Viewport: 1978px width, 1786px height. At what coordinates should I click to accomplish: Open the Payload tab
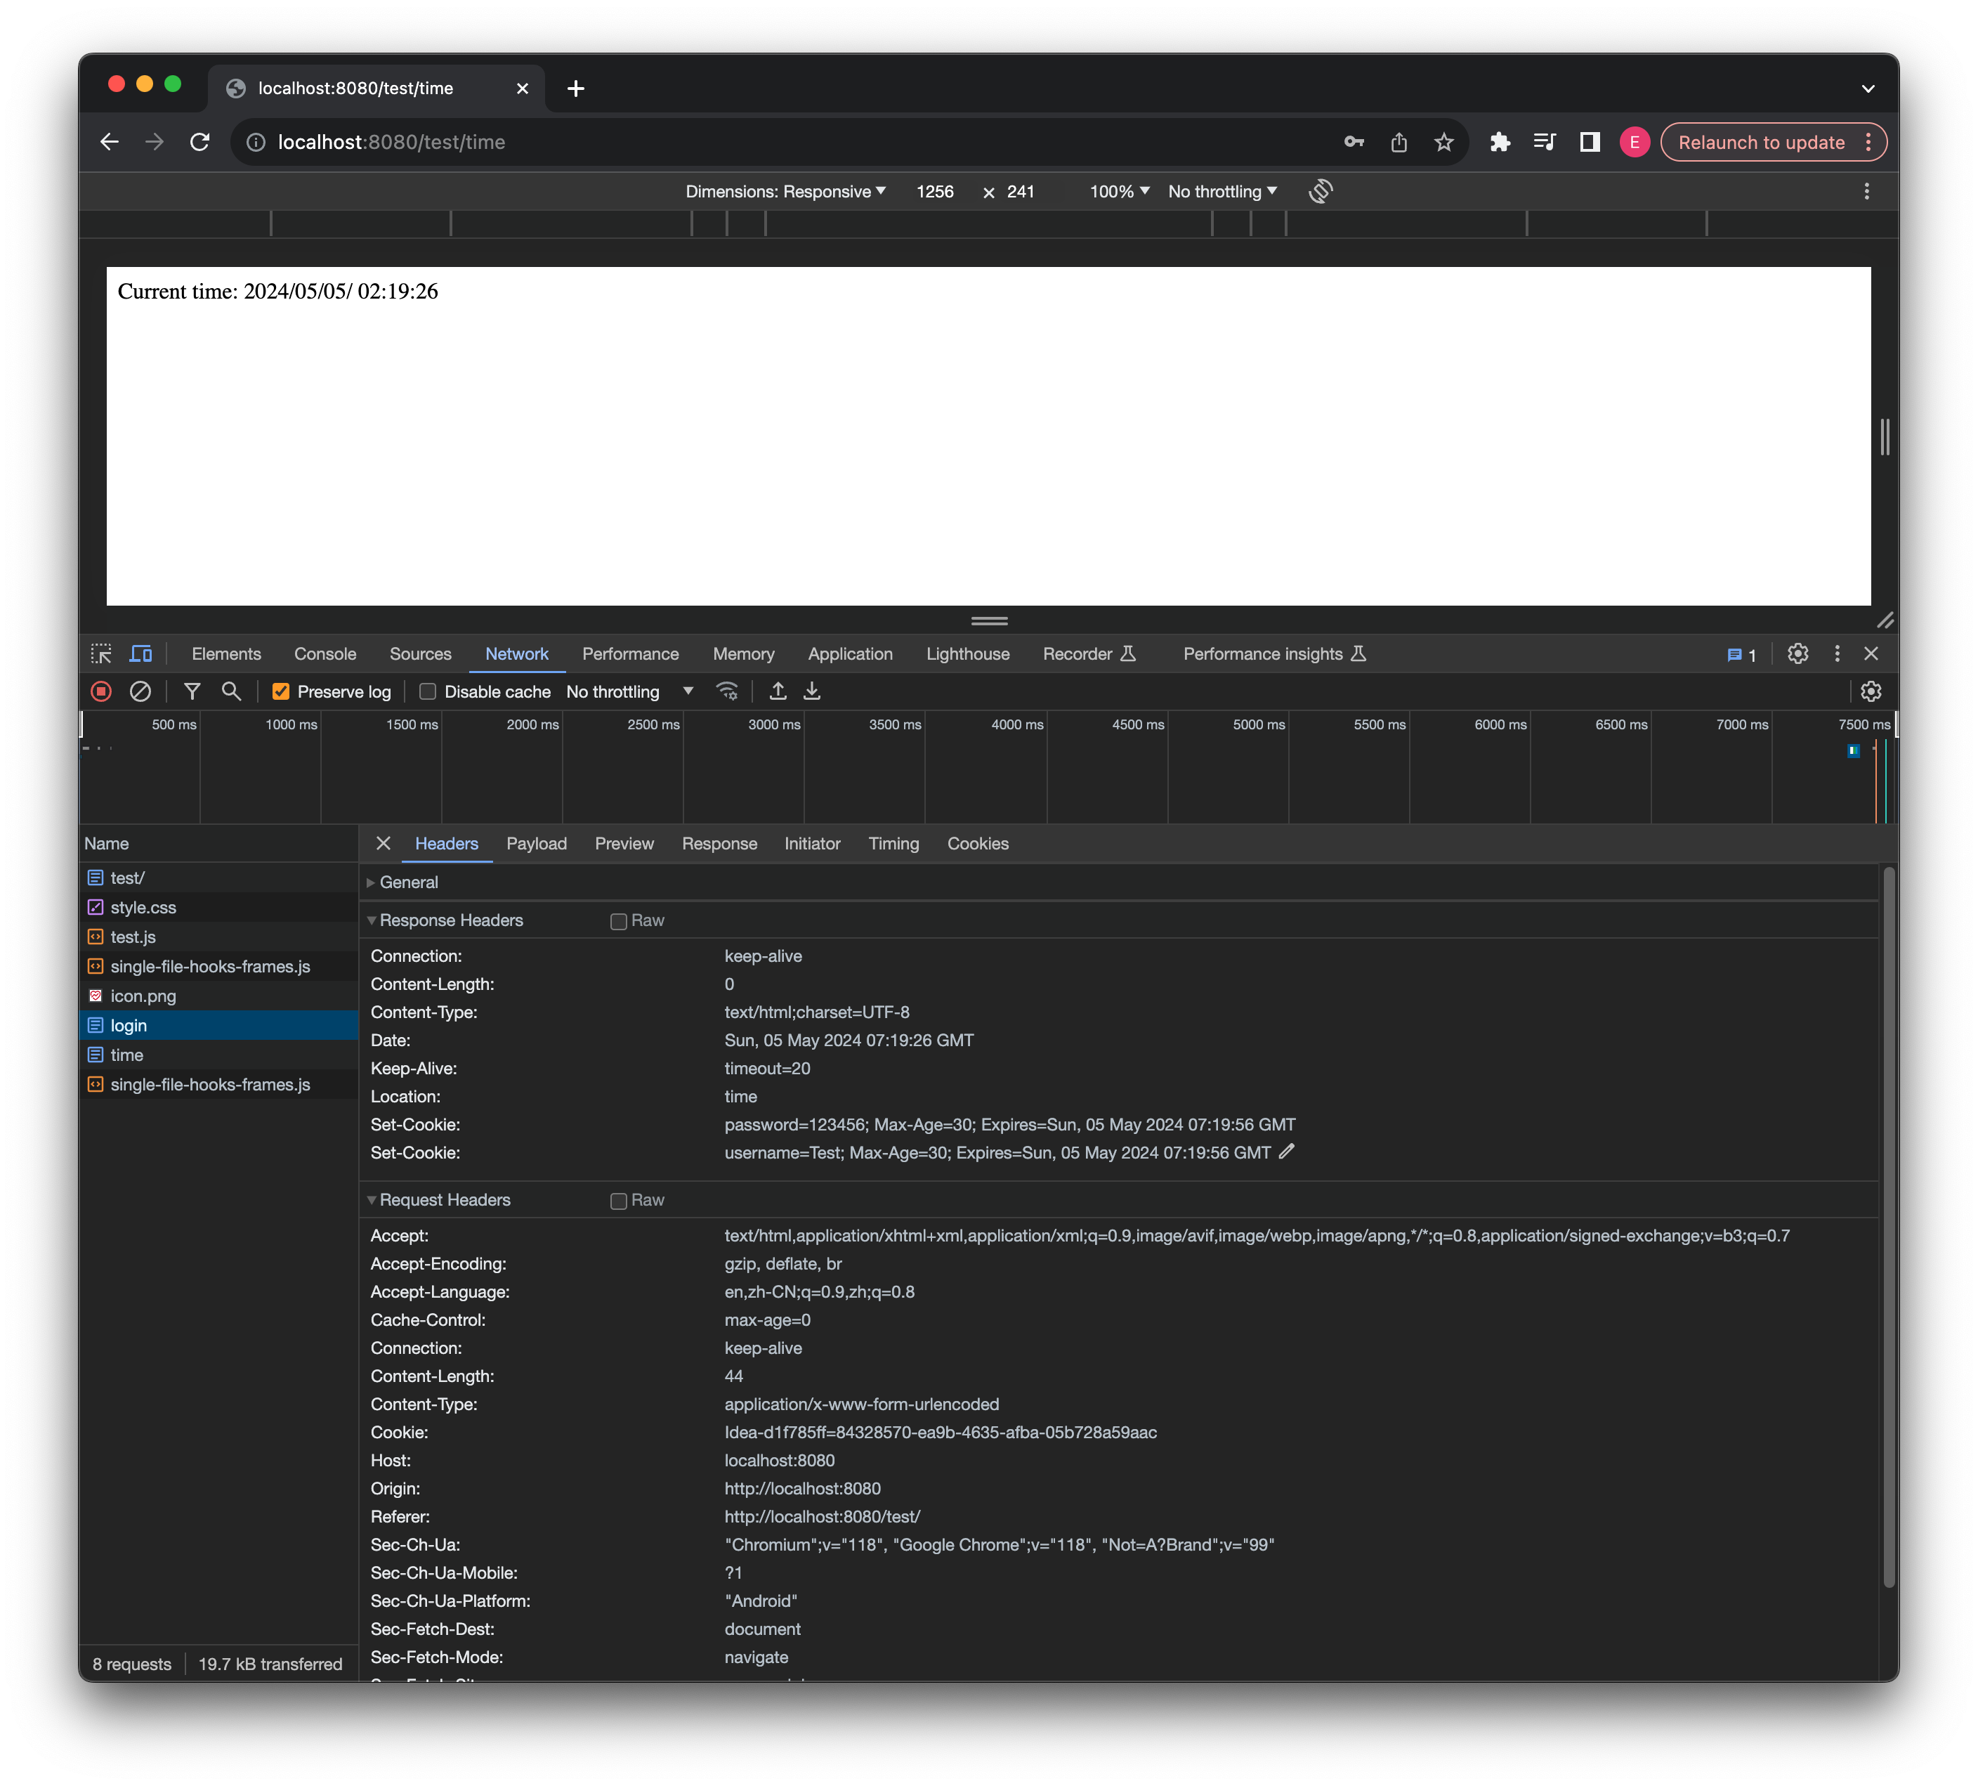tap(536, 844)
